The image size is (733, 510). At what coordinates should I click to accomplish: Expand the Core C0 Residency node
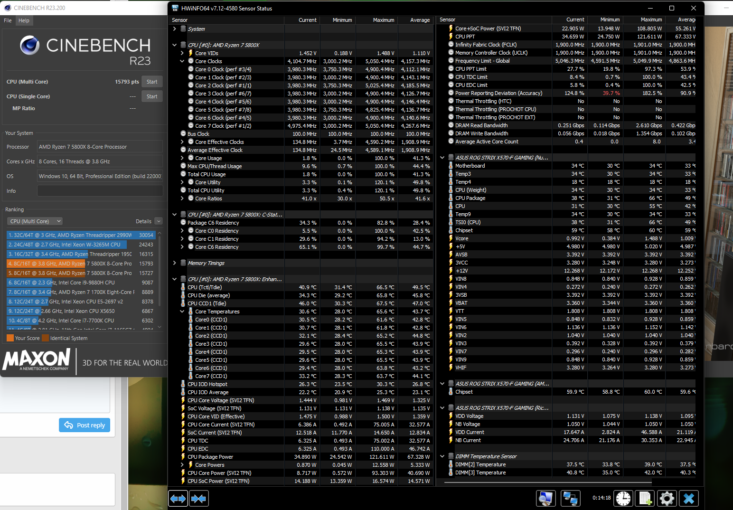click(x=182, y=231)
